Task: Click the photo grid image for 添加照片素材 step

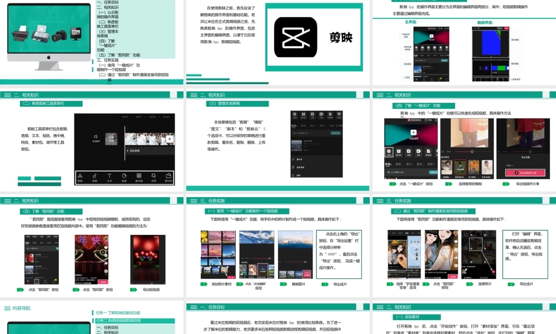Action: tap(218, 254)
